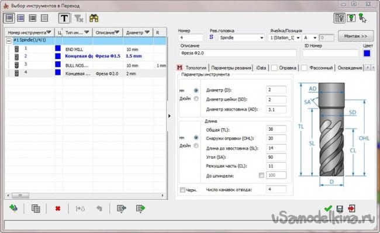This screenshot has height=233, width=380.
Task: Click the blue color square in row 2
Action: click(58, 56)
